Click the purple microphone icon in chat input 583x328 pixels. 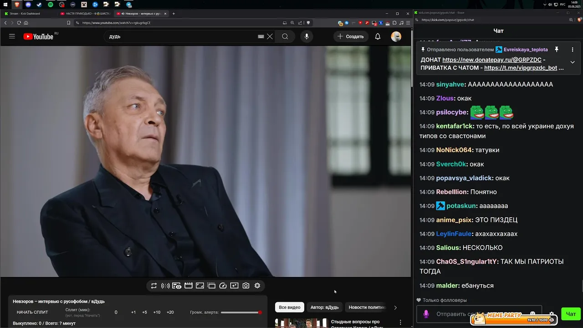point(426,314)
